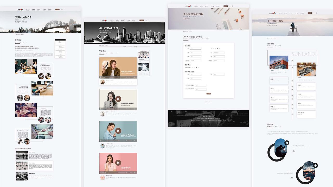Select the 2014 card in the history timeline
The height and width of the screenshot is (187, 333).
tap(306, 105)
